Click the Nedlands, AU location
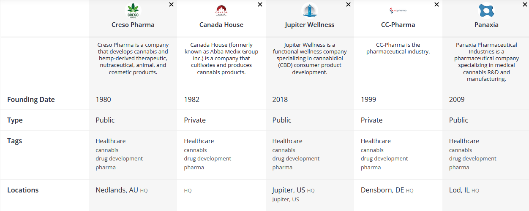Screen dimensions: 529x211 point(117,190)
